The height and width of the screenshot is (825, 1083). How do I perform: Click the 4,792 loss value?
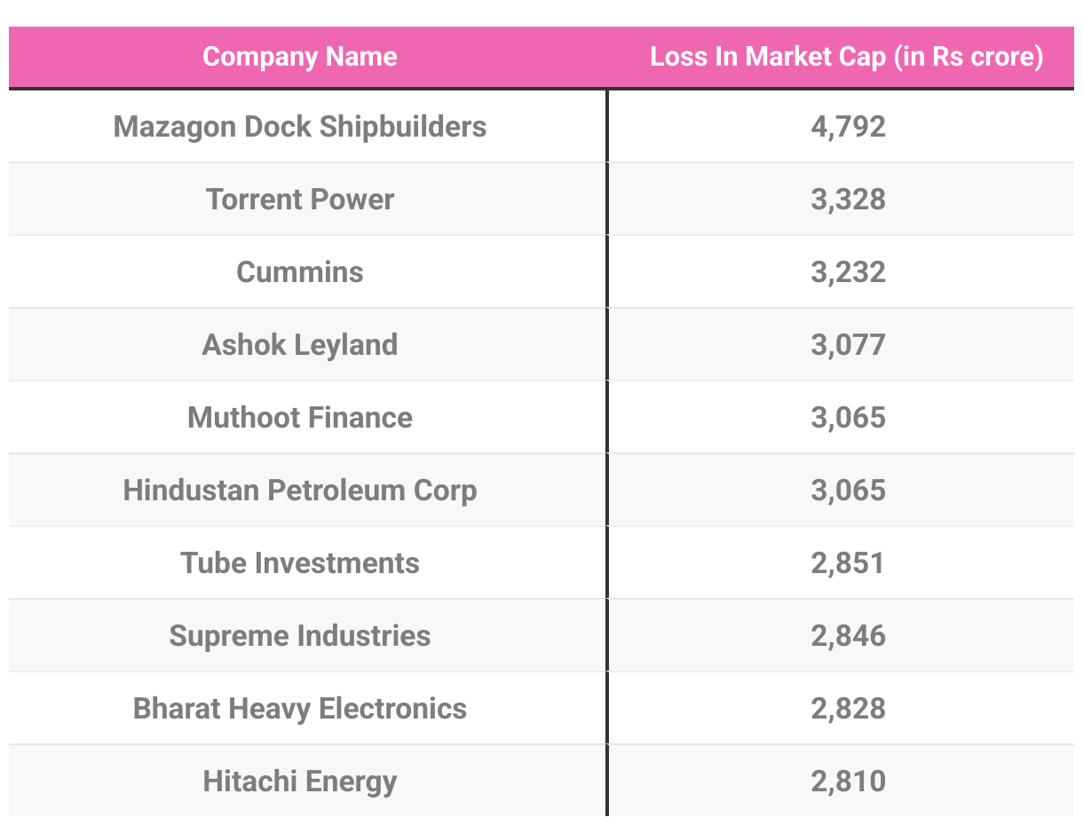pyautogui.click(x=848, y=126)
